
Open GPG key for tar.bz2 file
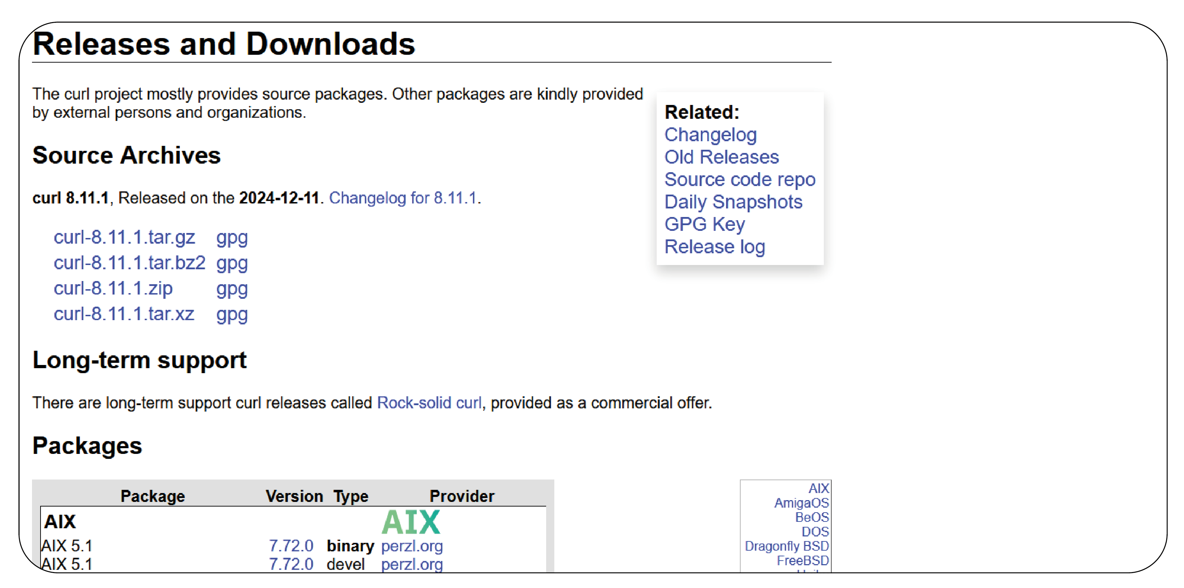click(x=233, y=262)
